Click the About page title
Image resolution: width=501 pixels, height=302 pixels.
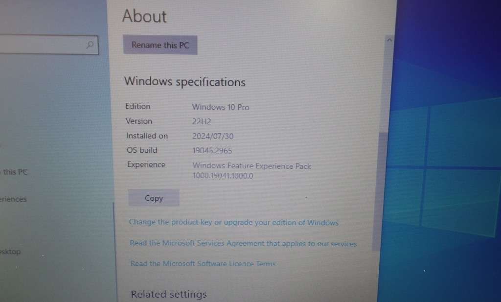click(144, 16)
